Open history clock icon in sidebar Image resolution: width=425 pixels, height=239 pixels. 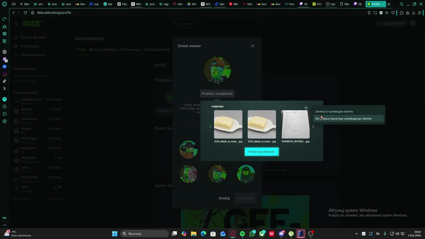[x=5, y=107]
